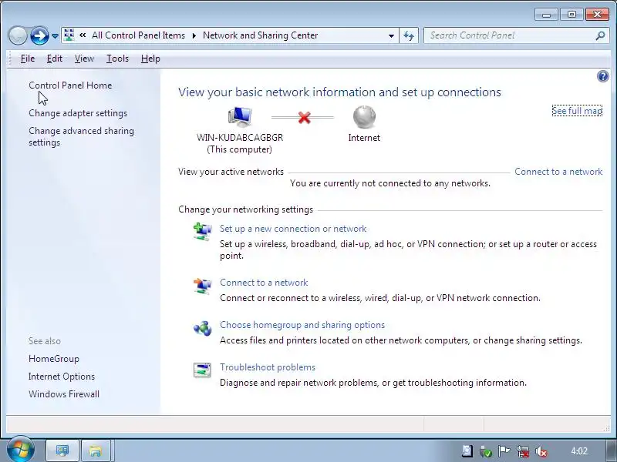617x462 pixels.
Task: Click the 4:02 taskbar clock
Action: pos(579,451)
